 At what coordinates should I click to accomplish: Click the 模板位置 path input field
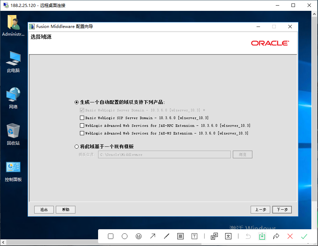[x=164, y=154]
